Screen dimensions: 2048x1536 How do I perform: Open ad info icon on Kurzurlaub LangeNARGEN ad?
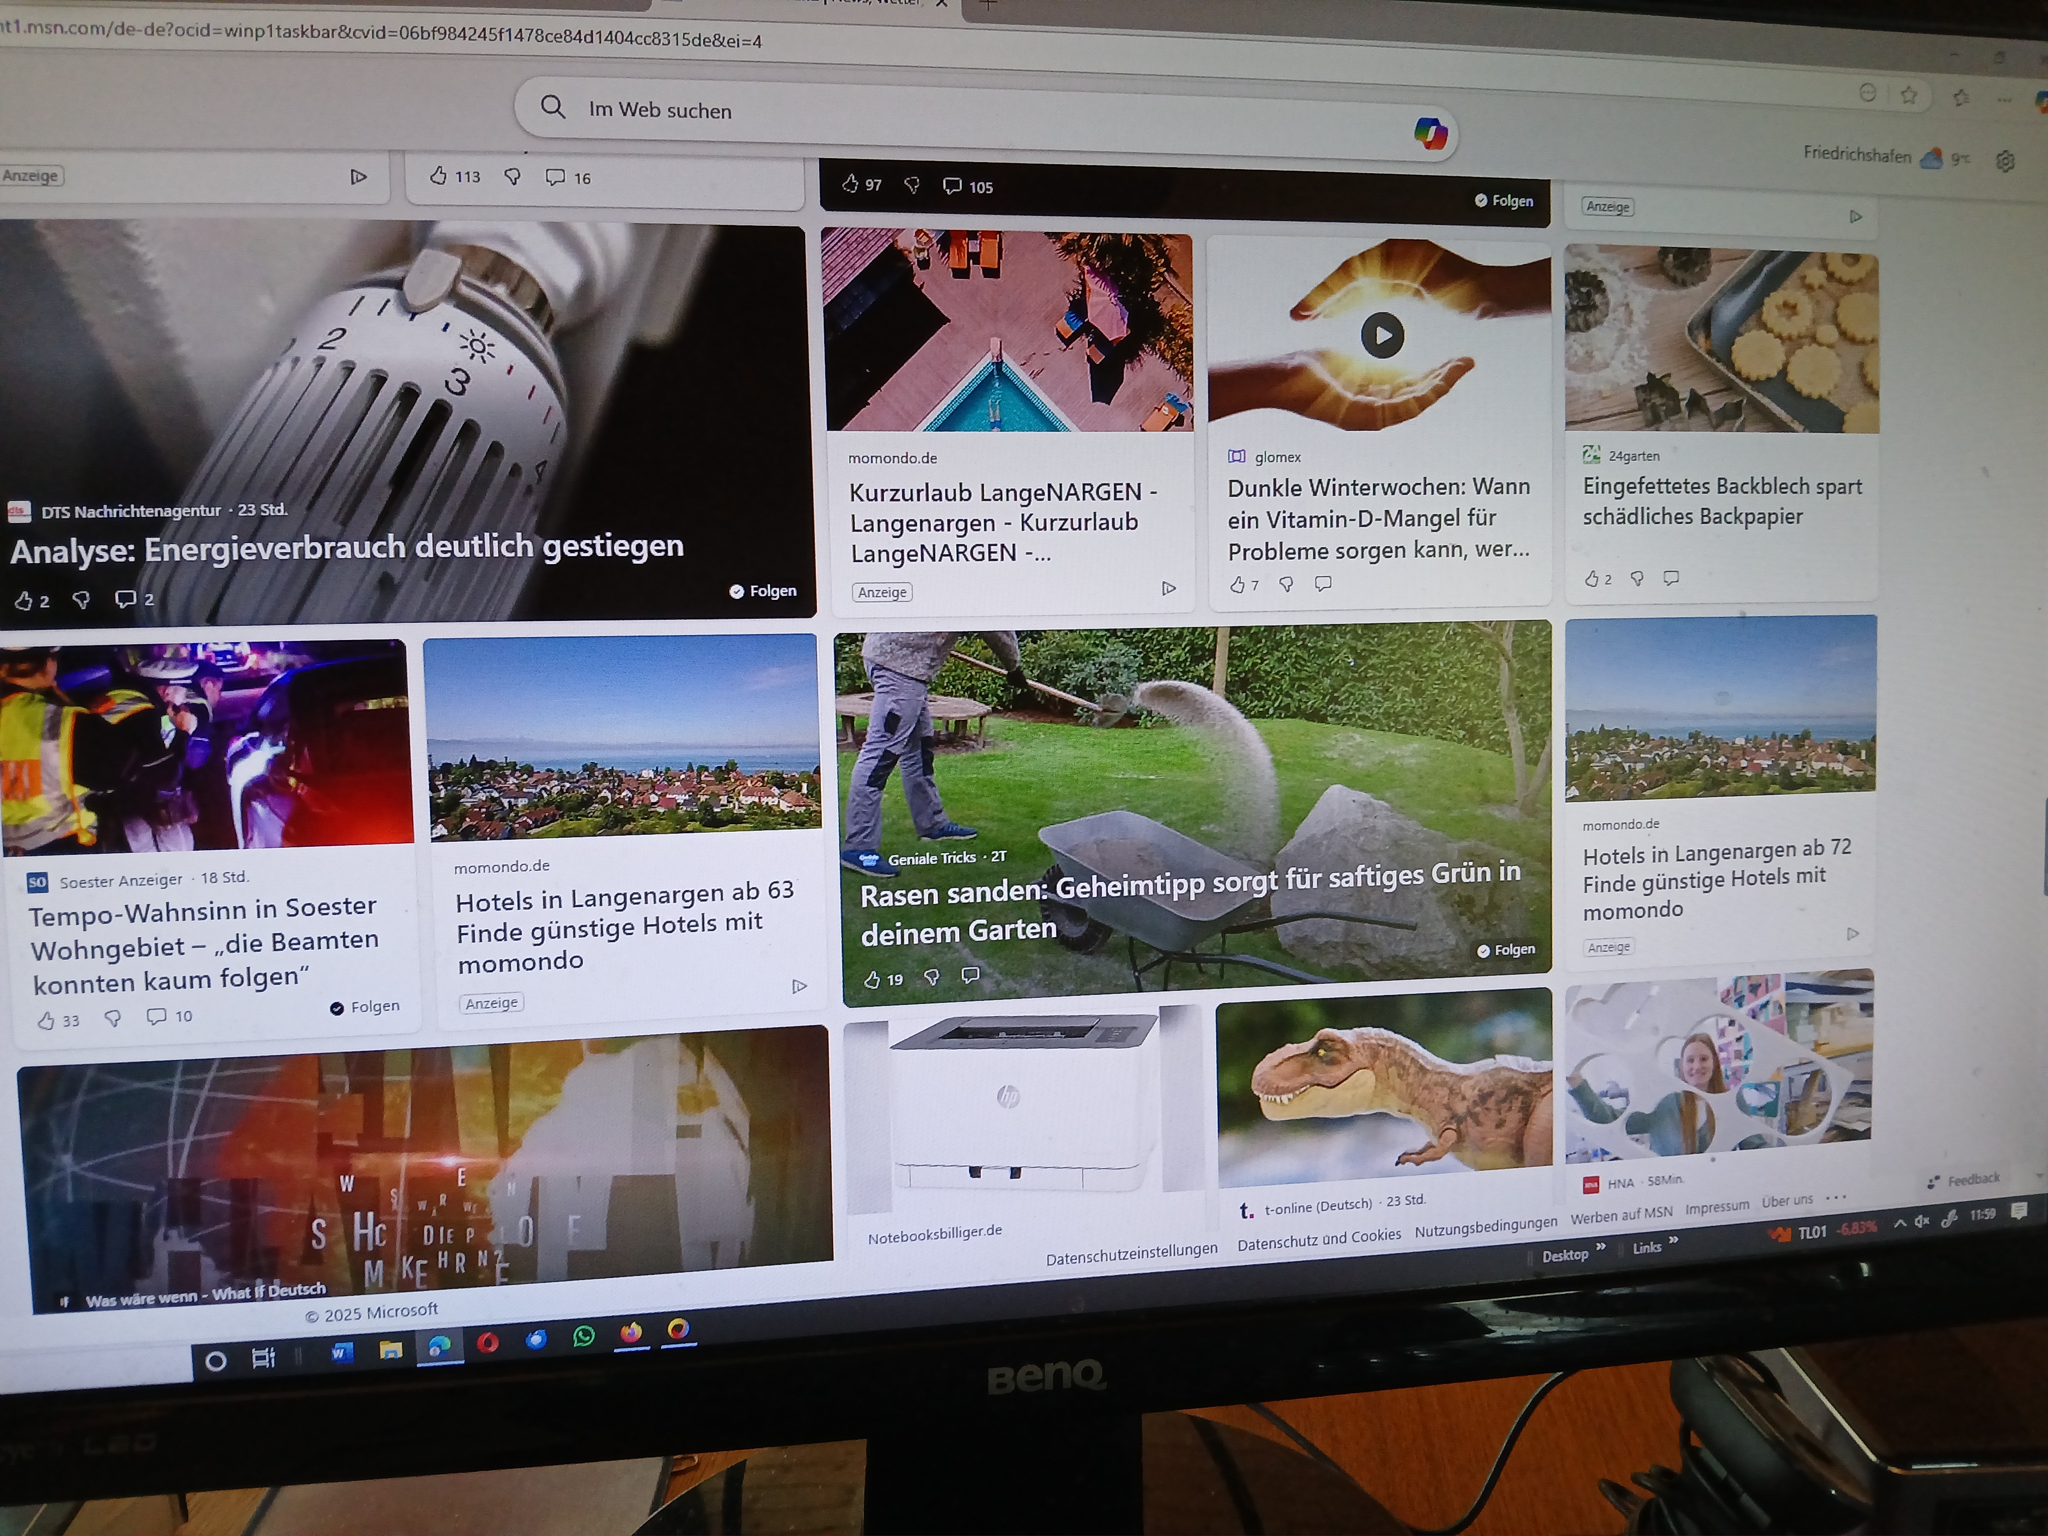[x=1169, y=588]
